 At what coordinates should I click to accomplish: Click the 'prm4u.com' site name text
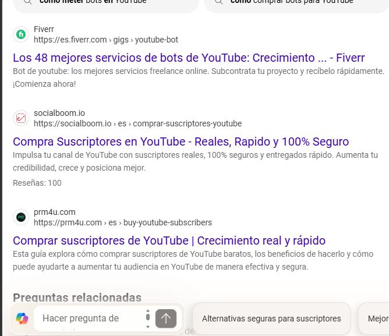pos(55,212)
